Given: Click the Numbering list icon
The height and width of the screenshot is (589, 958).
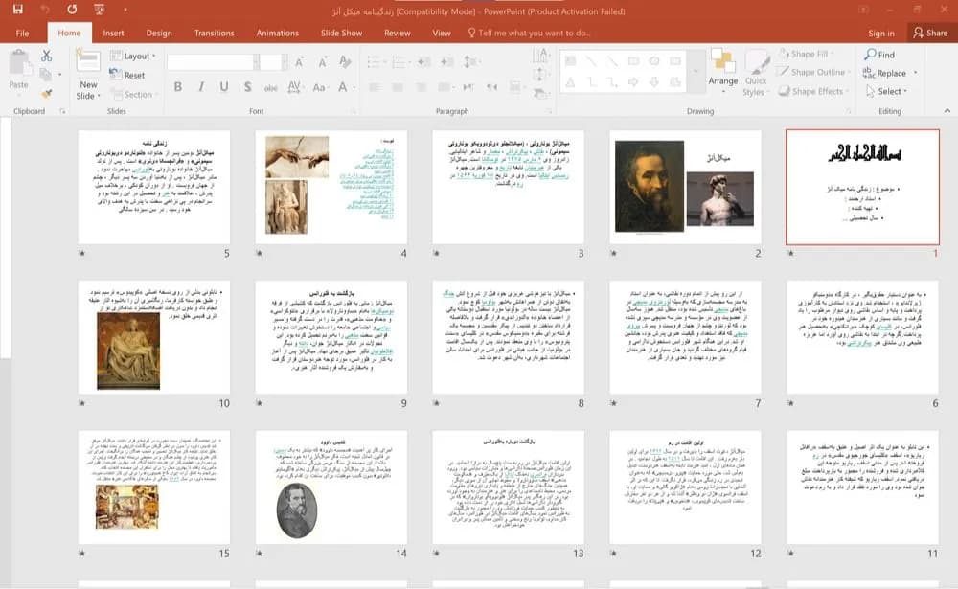Looking at the screenshot, I should (x=399, y=61).
